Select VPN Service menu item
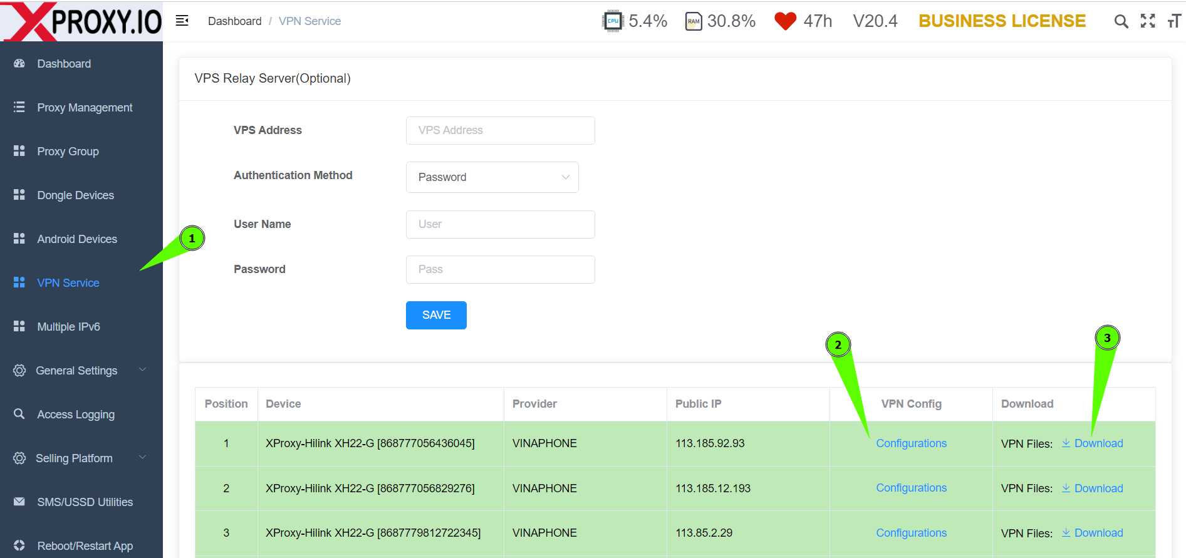The width and height of the screenshot is (1186, 558). (x=68, y=282)
